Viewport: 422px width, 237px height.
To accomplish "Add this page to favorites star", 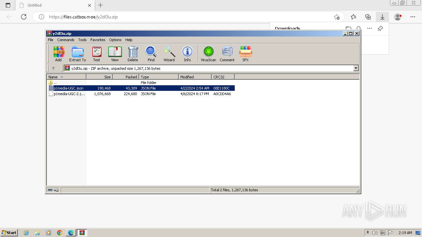I will 337,17.
